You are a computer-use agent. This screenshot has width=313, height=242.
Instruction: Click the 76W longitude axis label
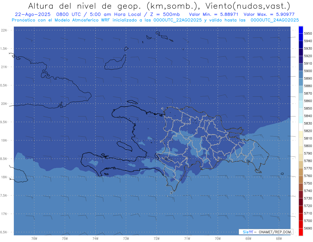tap(34, 239)
